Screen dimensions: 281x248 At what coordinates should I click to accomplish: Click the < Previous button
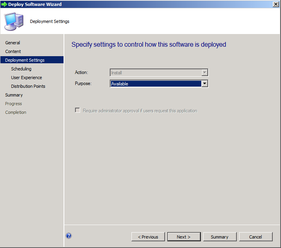click(x=148, y=237)
